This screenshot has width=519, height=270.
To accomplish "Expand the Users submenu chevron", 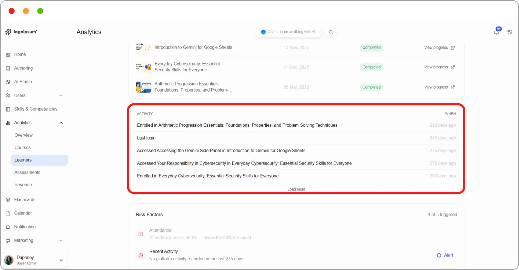I will (61, 95).
